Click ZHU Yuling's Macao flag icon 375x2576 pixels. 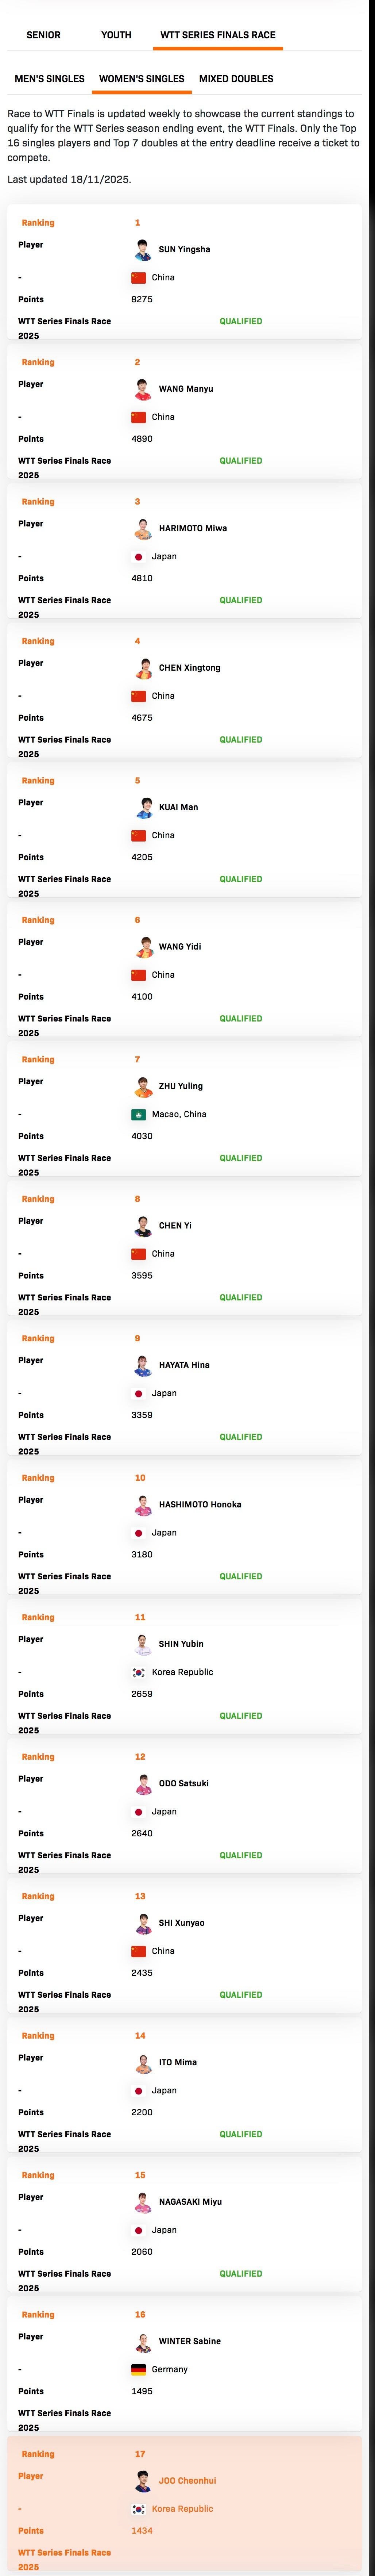tap(139, 1114)
